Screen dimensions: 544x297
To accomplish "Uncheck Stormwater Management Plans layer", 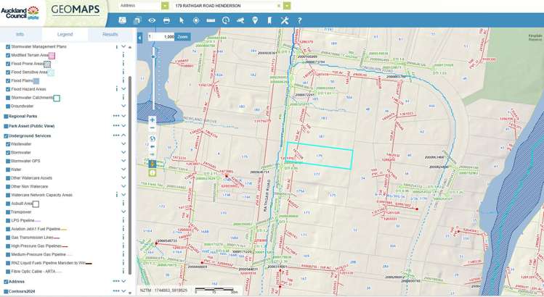I will [8, 46].
